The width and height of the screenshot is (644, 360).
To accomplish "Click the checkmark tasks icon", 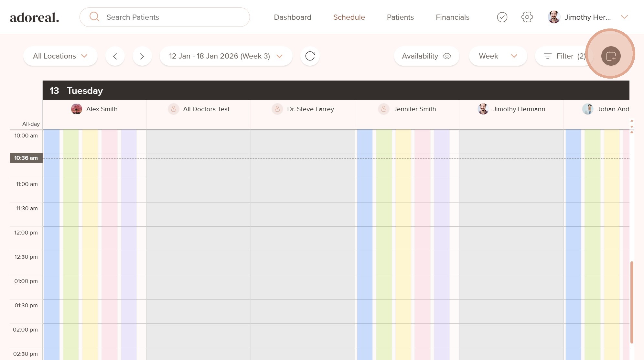I will (502, 17).
